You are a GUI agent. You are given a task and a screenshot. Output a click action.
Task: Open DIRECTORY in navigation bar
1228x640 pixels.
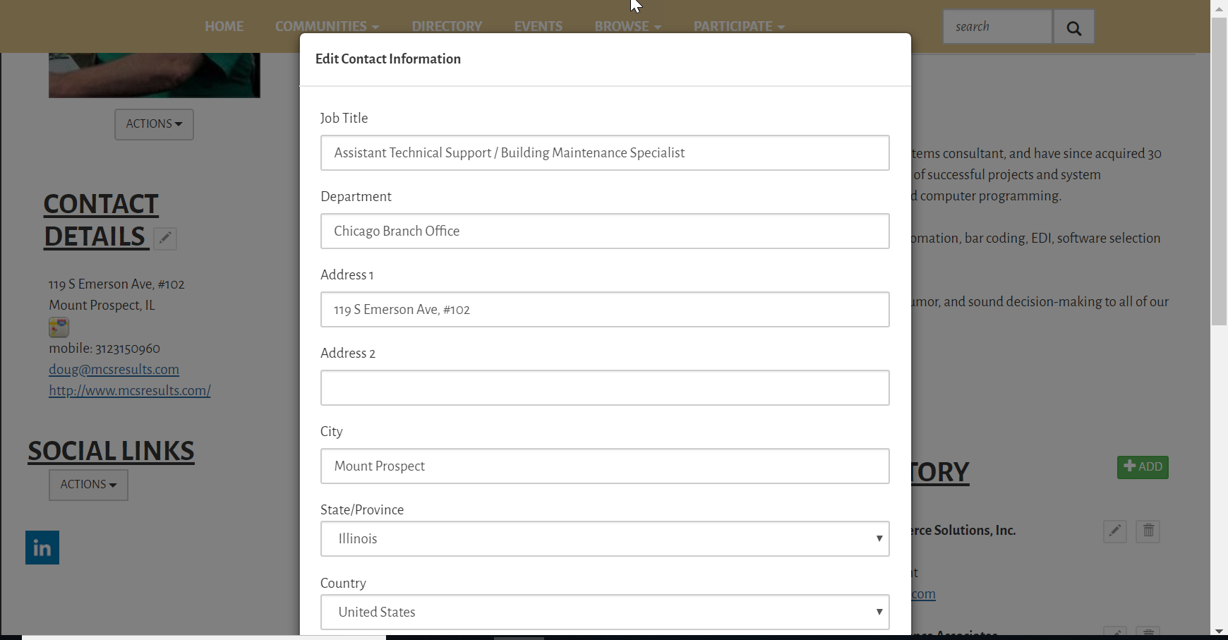click(x=447, y=26)
